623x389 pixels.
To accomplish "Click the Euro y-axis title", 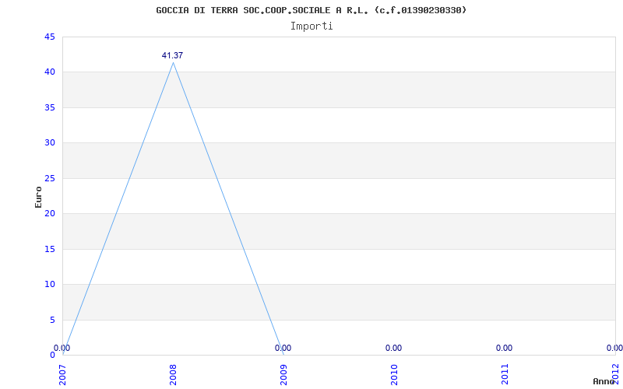I will pyautogui.click(x=38, y=197).
